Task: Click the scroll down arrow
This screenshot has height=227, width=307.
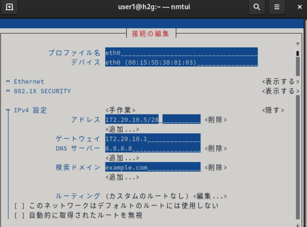Action: coord(298,225)
